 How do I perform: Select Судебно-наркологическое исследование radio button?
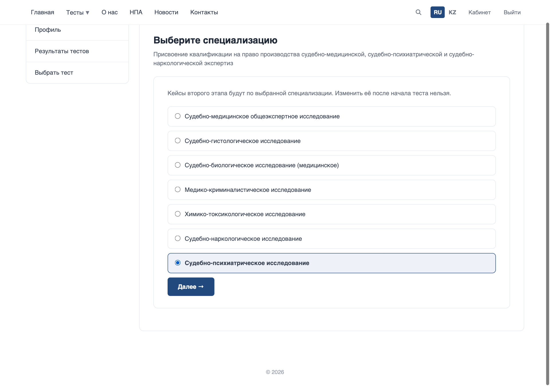coord(178,238)
